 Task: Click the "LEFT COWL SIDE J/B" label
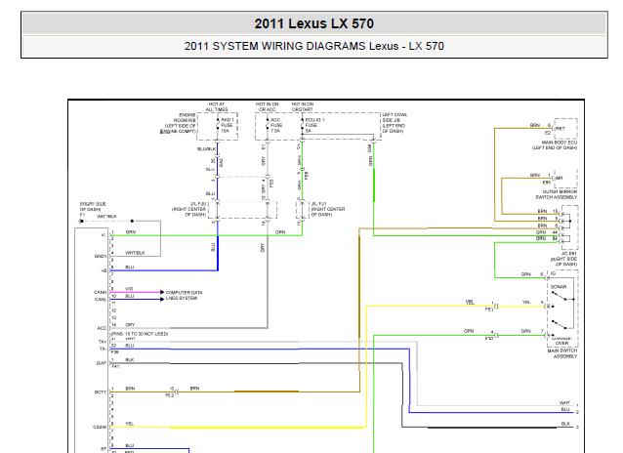tap(395, 123)
